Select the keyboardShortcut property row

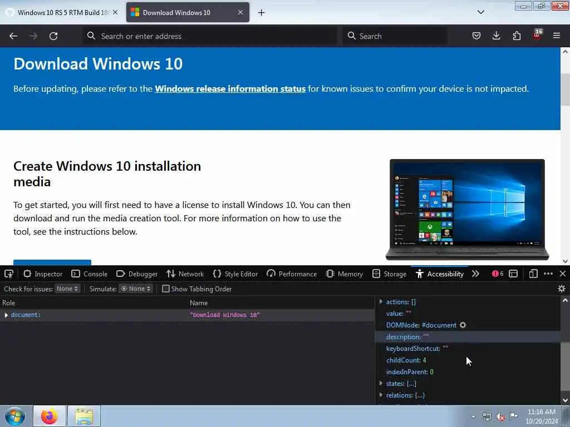point(468,349)
